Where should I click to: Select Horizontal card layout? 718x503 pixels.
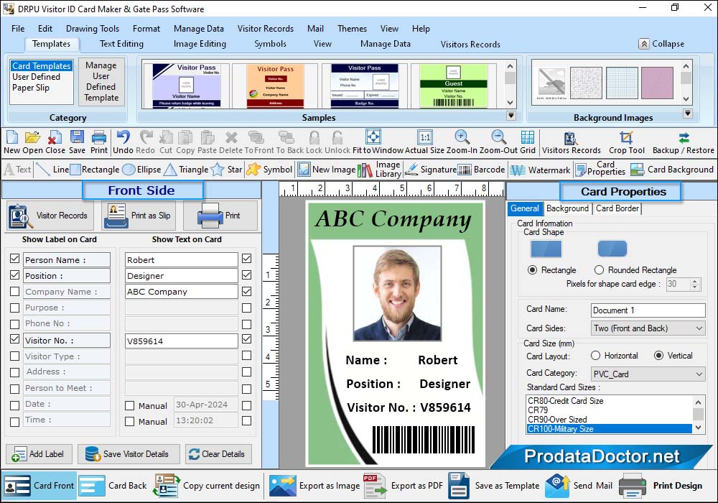tap(595, 356)
